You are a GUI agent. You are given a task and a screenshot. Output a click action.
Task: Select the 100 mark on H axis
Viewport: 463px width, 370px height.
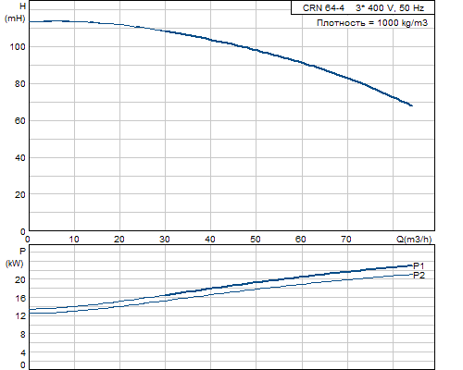18,47
